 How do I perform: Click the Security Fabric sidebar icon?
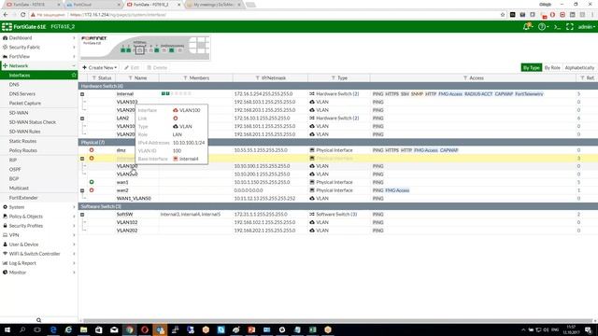tap(5, 47)
